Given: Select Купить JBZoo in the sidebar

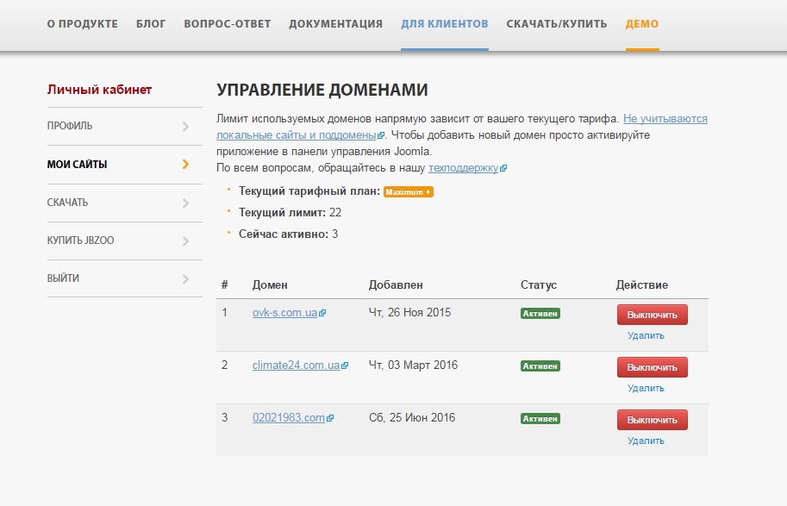Looking at the screenshot, I should tap(80, 241).
